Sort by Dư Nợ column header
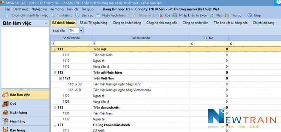The height and width of the screenshot is (132, 281). click(x=209, y=38)
